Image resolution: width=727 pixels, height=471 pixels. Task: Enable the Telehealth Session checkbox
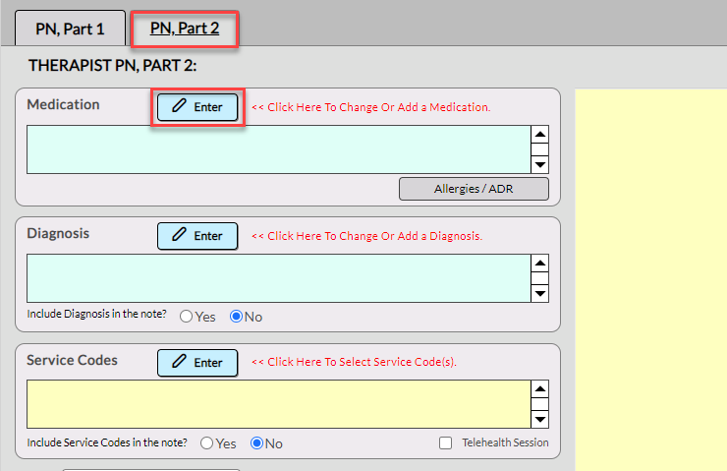coord(446,443)
